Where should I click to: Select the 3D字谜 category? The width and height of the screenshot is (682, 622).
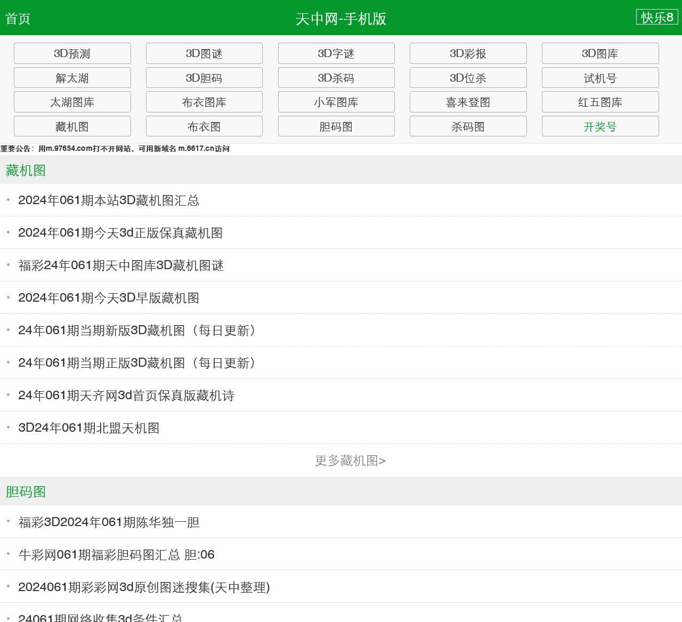point(336,53)
